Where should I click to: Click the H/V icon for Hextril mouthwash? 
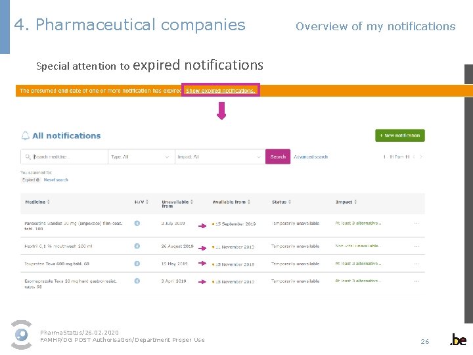coord(137,247)
